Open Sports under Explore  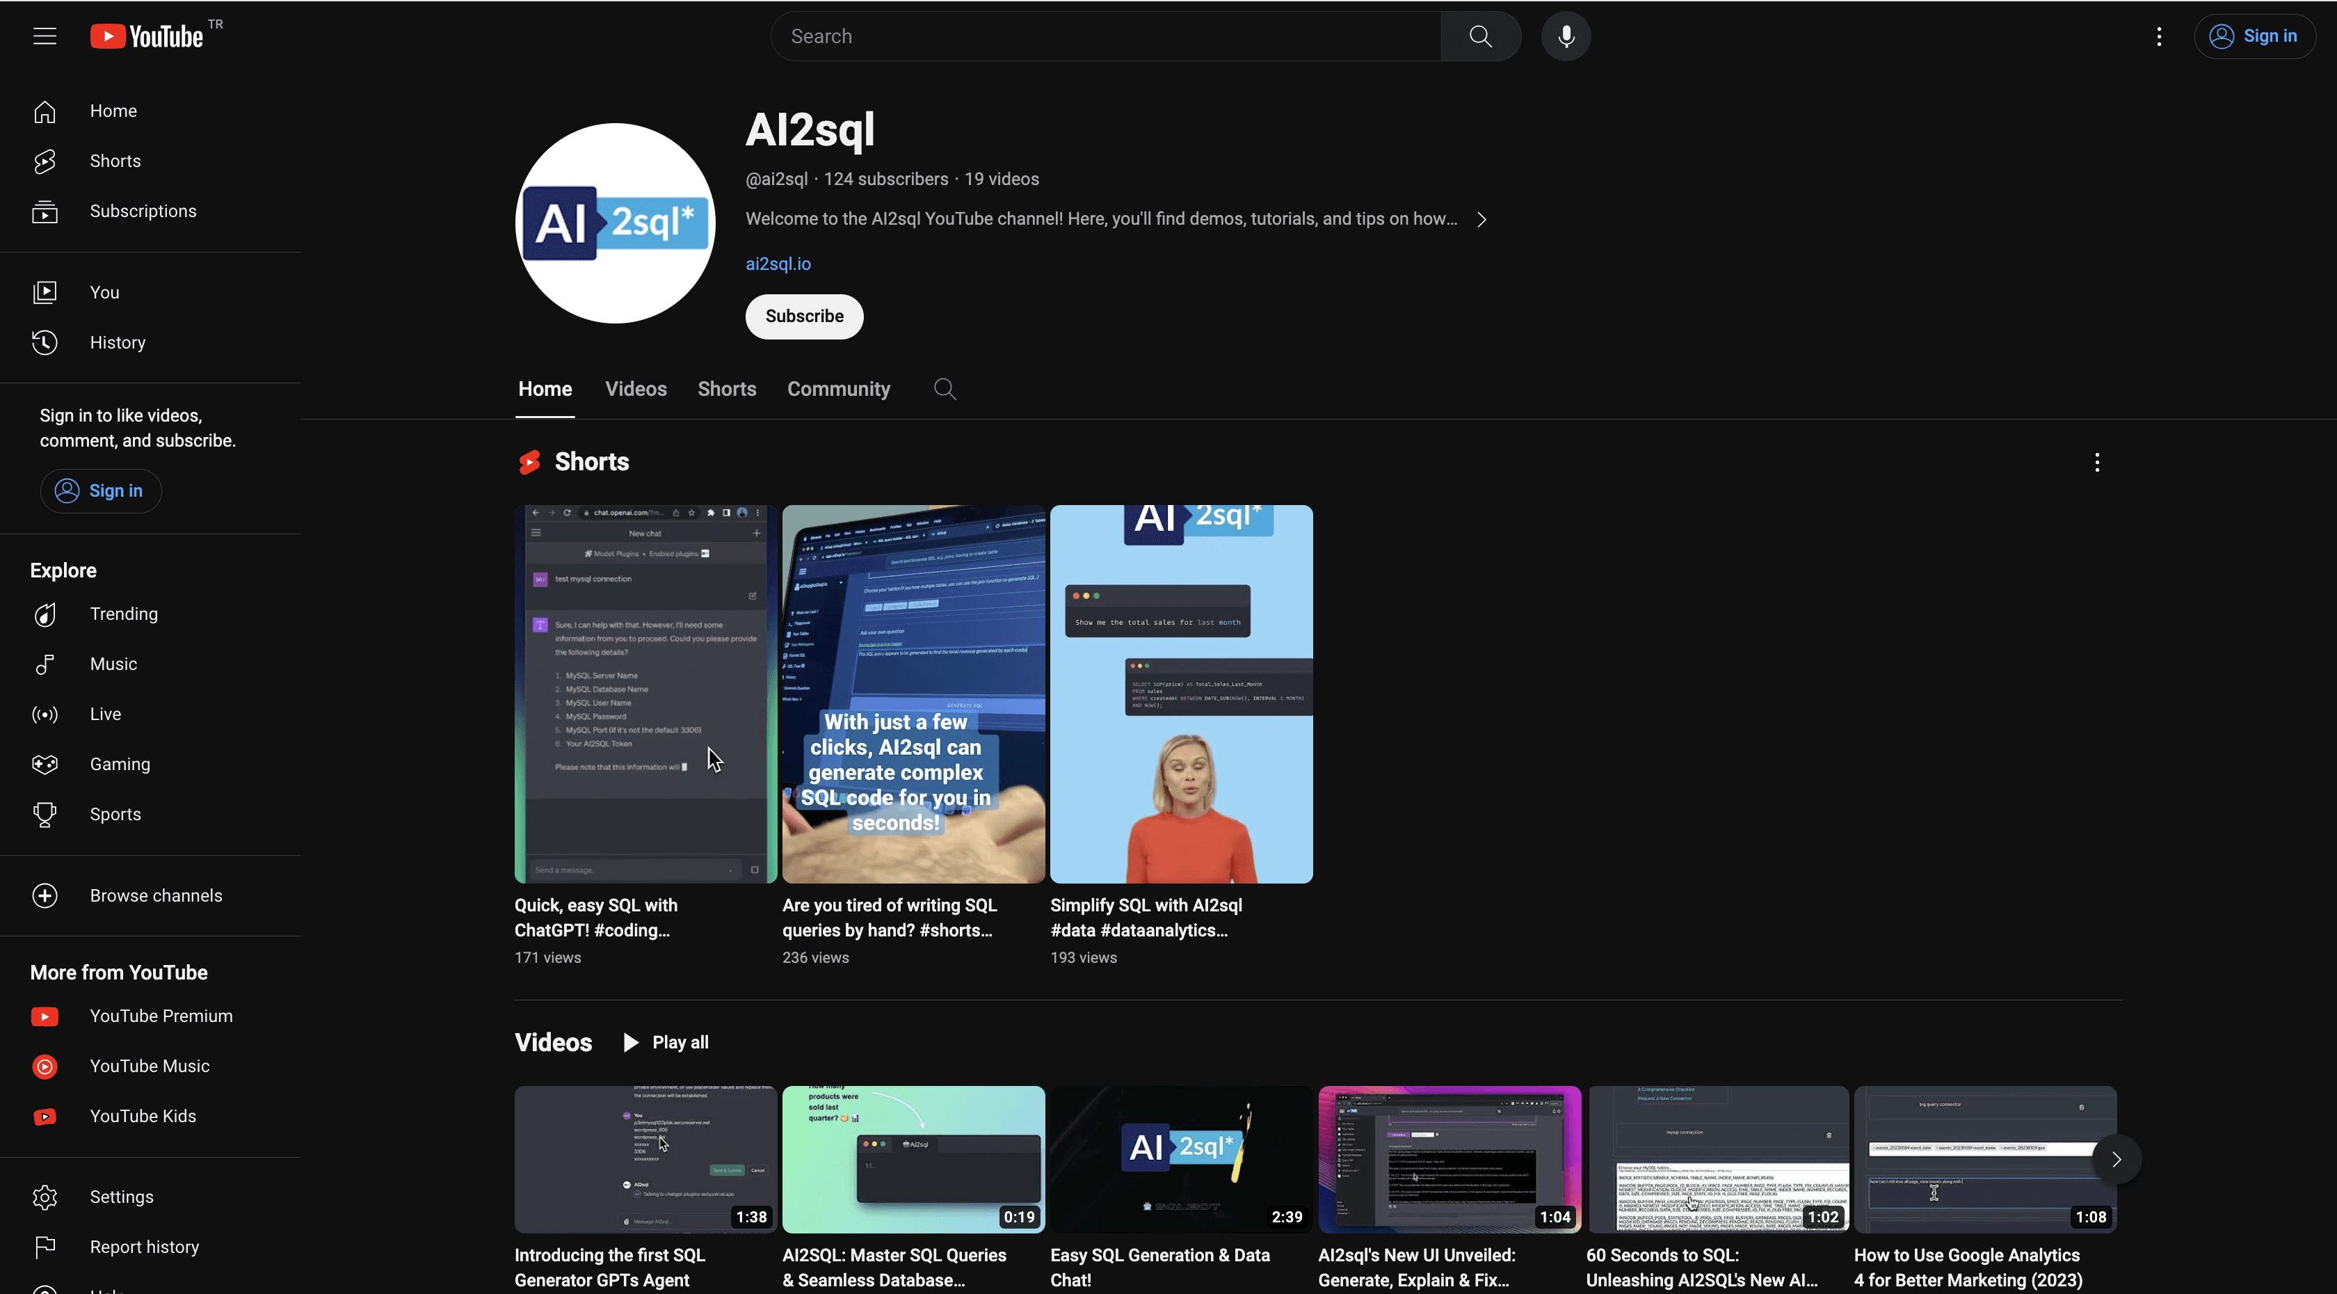[x=115, y=813]
